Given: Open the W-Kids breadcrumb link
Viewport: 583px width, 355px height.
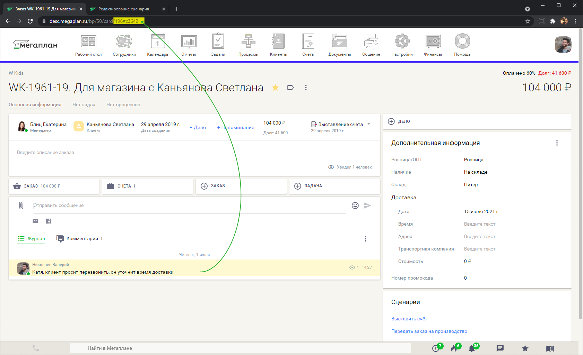Looking at the screenshot, I should pos(16,73).
